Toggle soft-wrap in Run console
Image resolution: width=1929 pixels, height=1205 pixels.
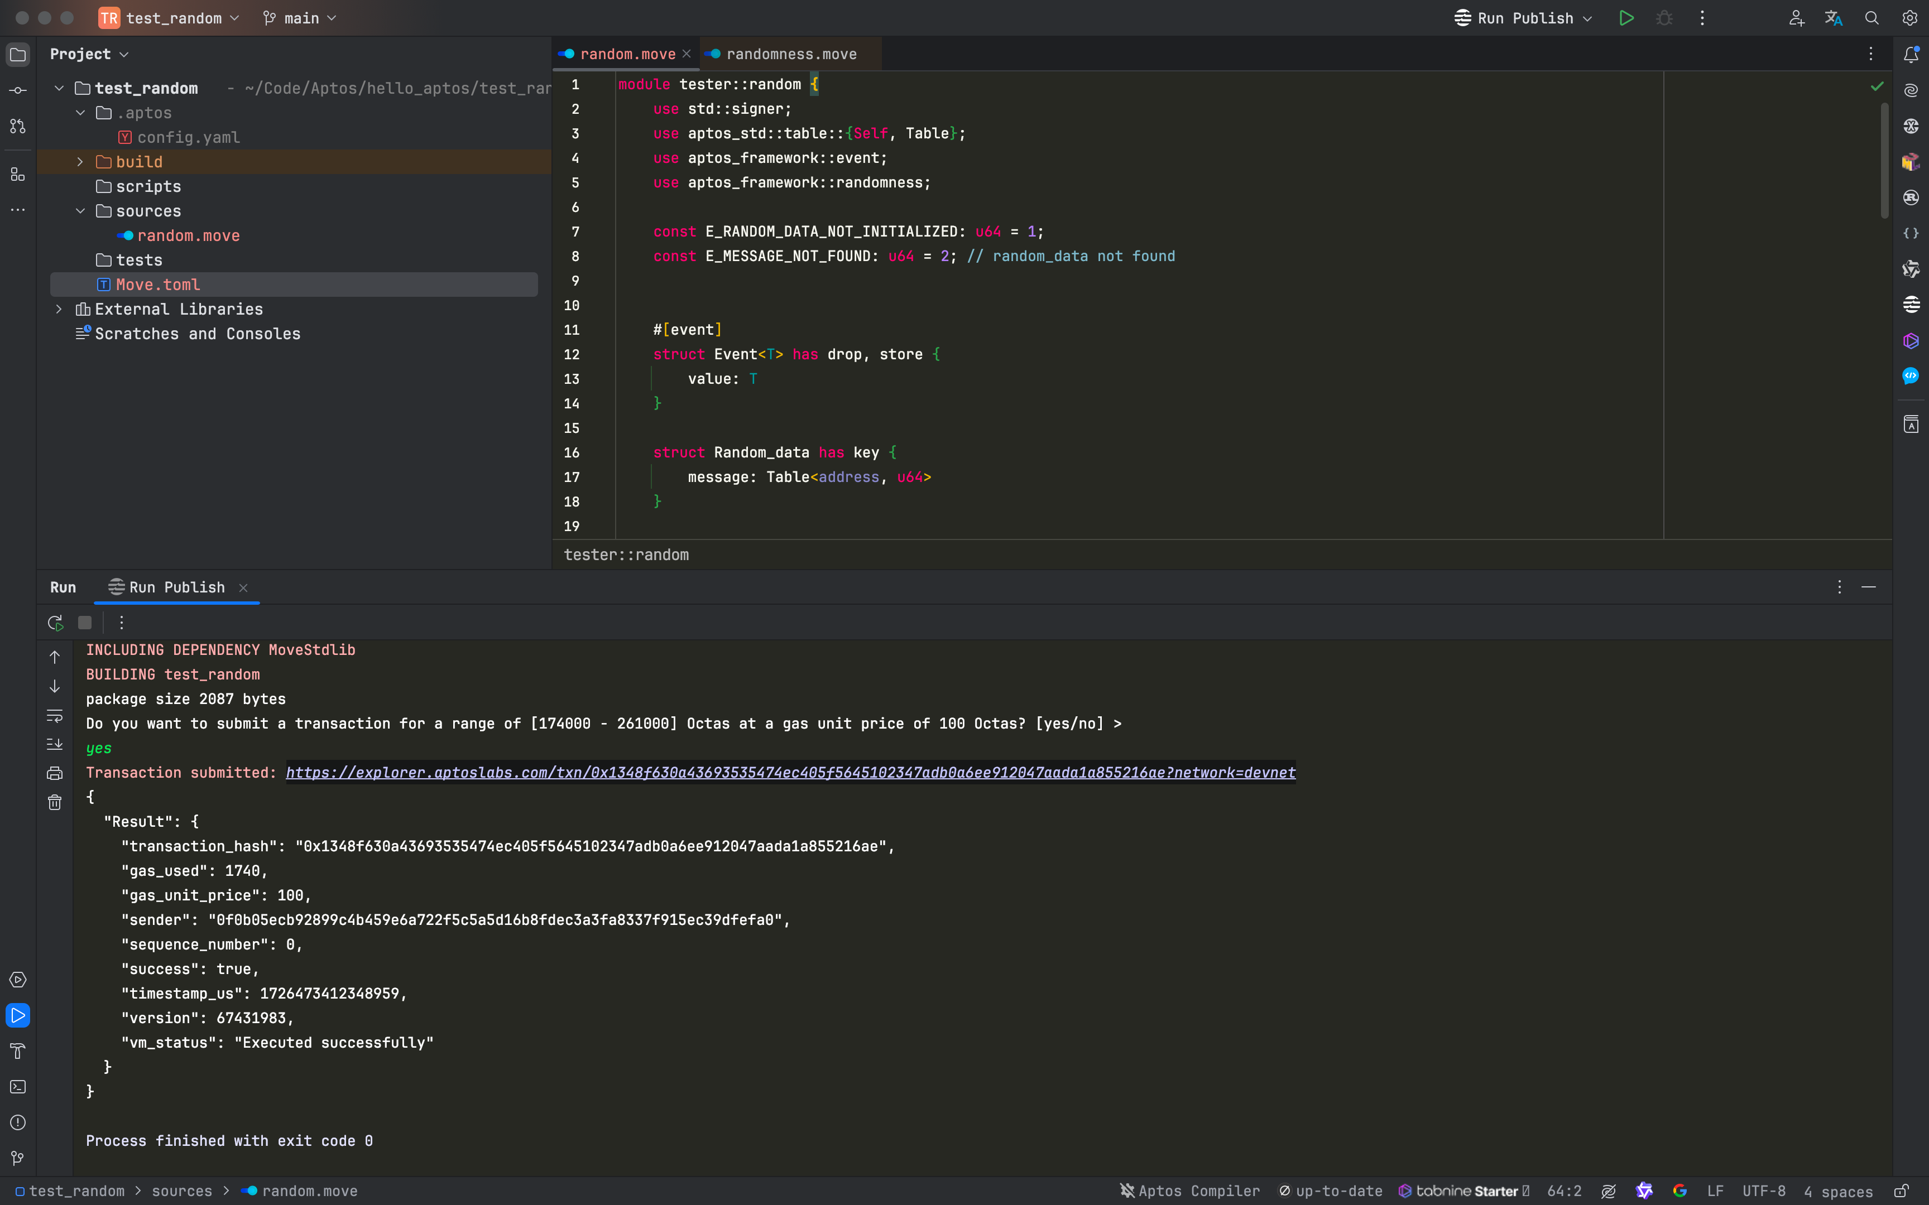[54, 716]
